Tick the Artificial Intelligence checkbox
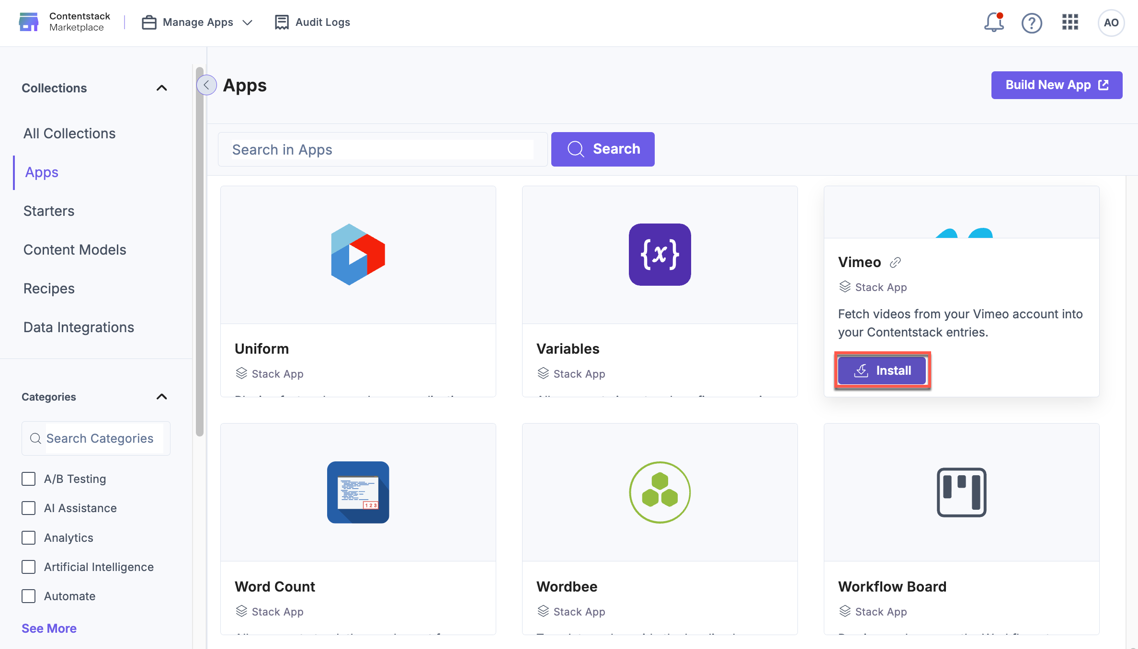The width and height of the screenshot is (1138, 649). coord(29,567)
